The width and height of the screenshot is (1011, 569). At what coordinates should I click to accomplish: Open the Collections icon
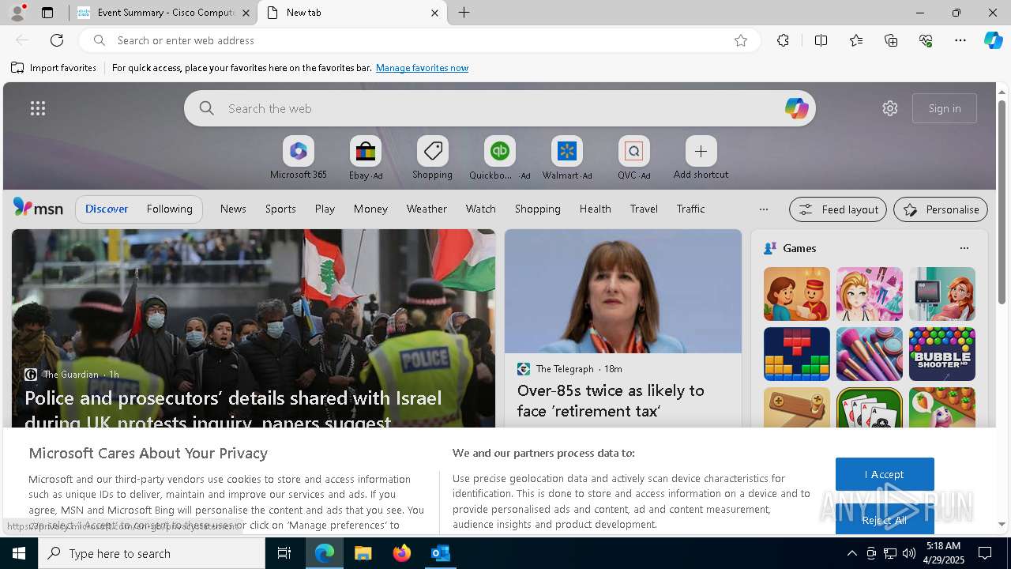coord(891,40)
